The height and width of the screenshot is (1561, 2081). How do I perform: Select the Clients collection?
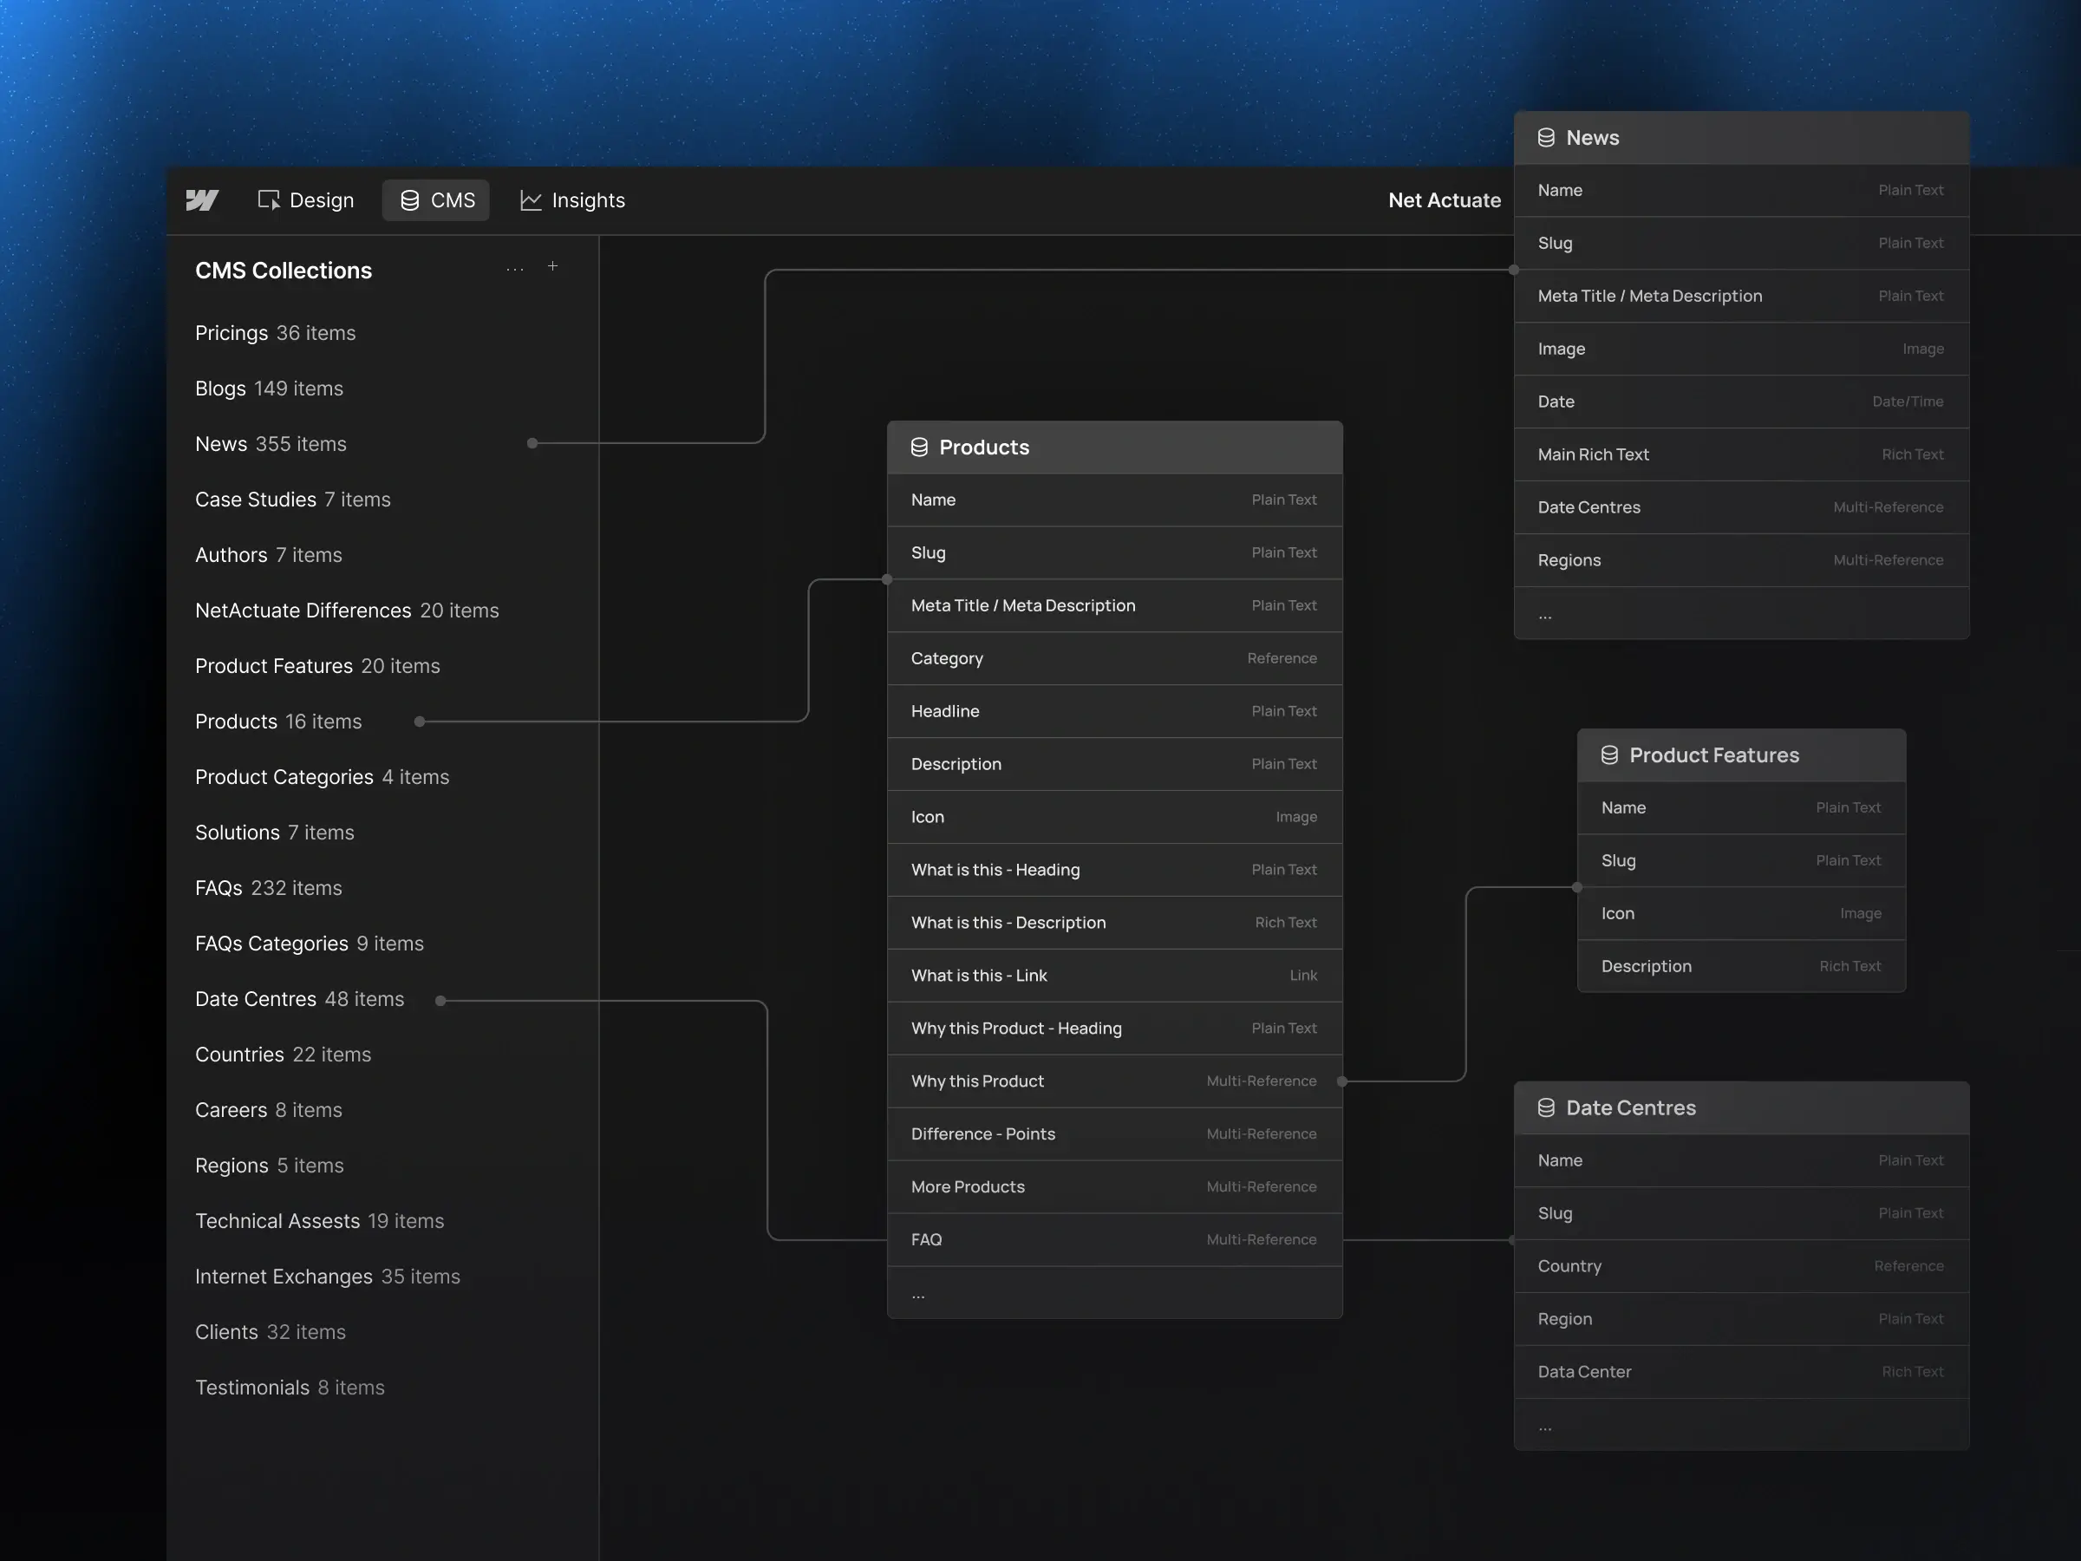(270, 1332)
